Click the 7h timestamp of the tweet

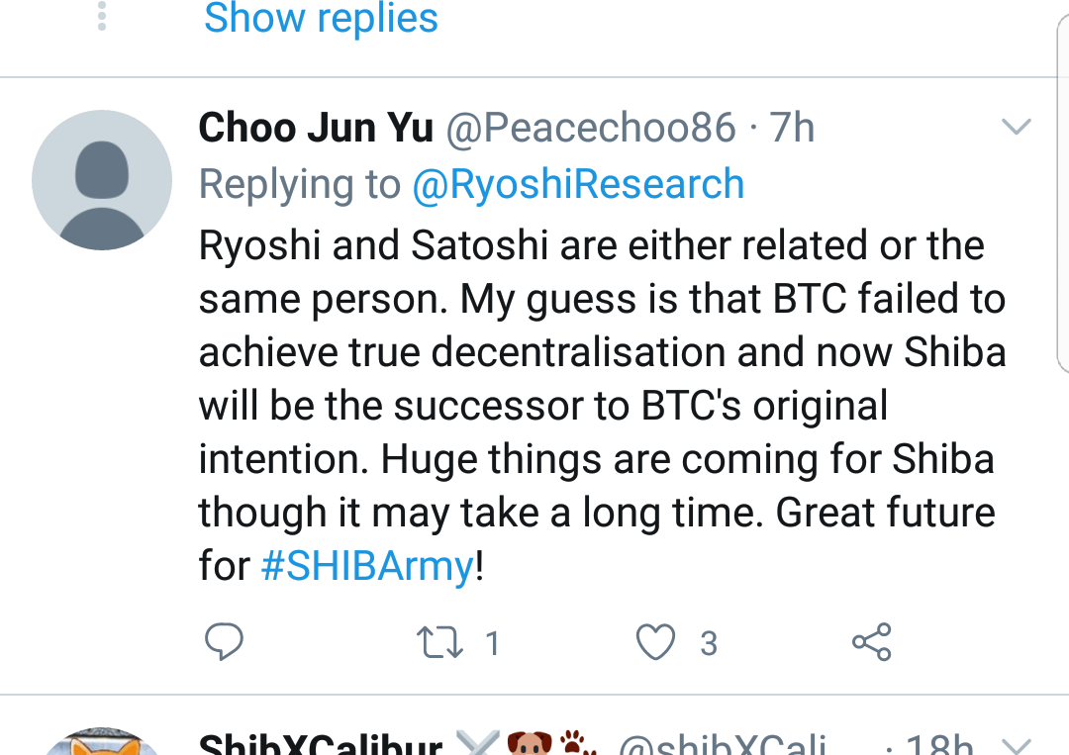[x=792, y=128]
